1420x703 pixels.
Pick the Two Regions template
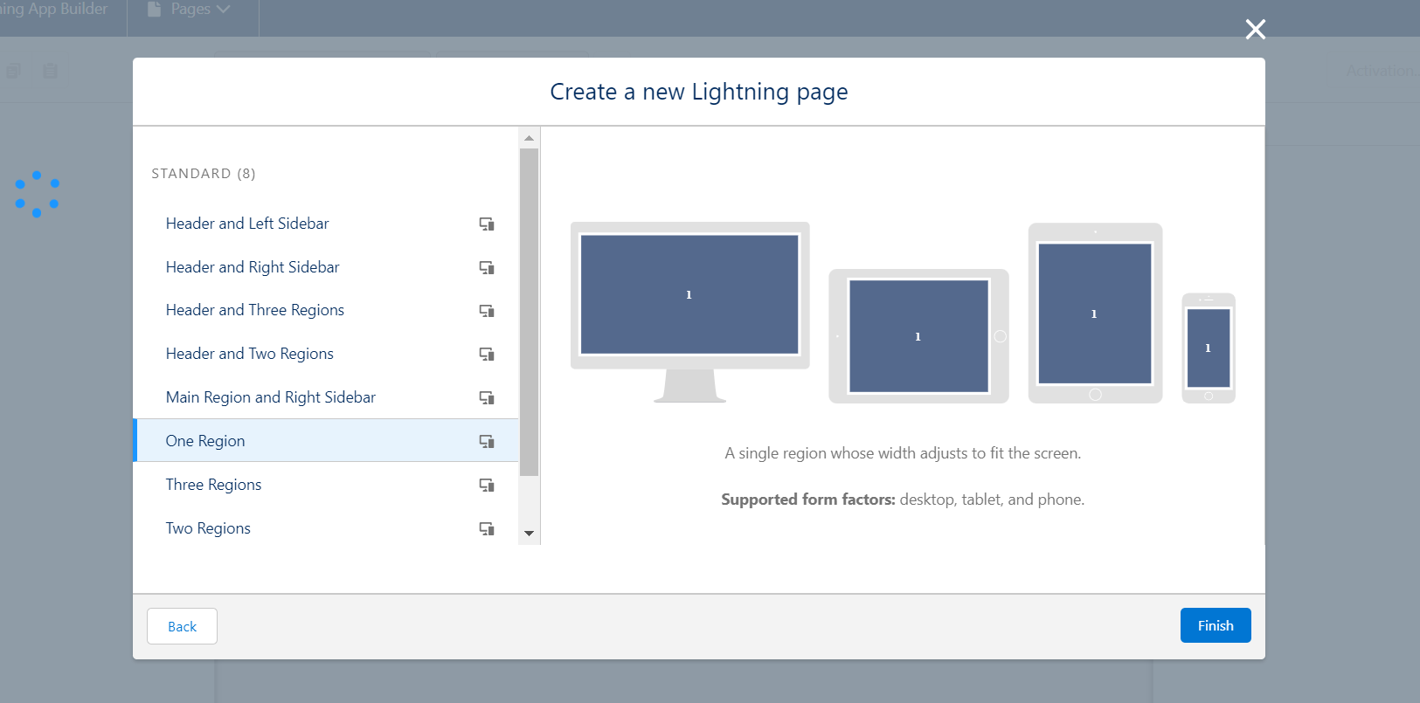208,528
